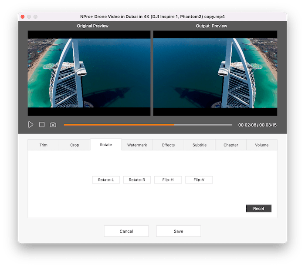
Task: Play the video preview
Action: pyautogui.click(x=30, y=125)
